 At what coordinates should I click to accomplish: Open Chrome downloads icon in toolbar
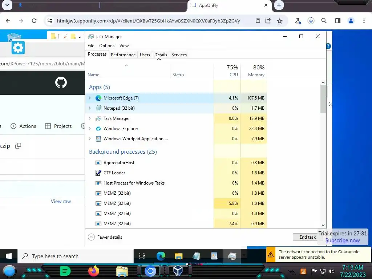[311, 21]
